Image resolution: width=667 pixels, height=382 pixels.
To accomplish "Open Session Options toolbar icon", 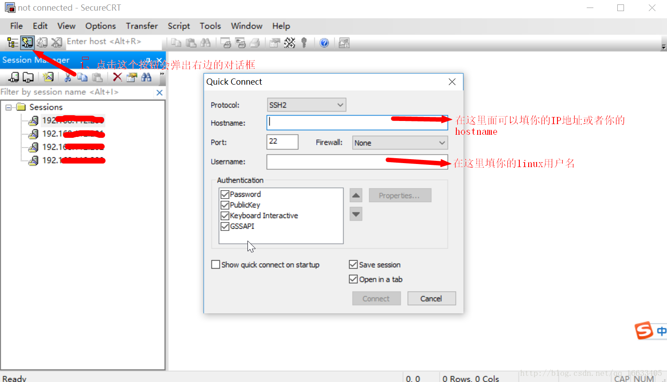I will pyautogui.click(x=275, y=43).
